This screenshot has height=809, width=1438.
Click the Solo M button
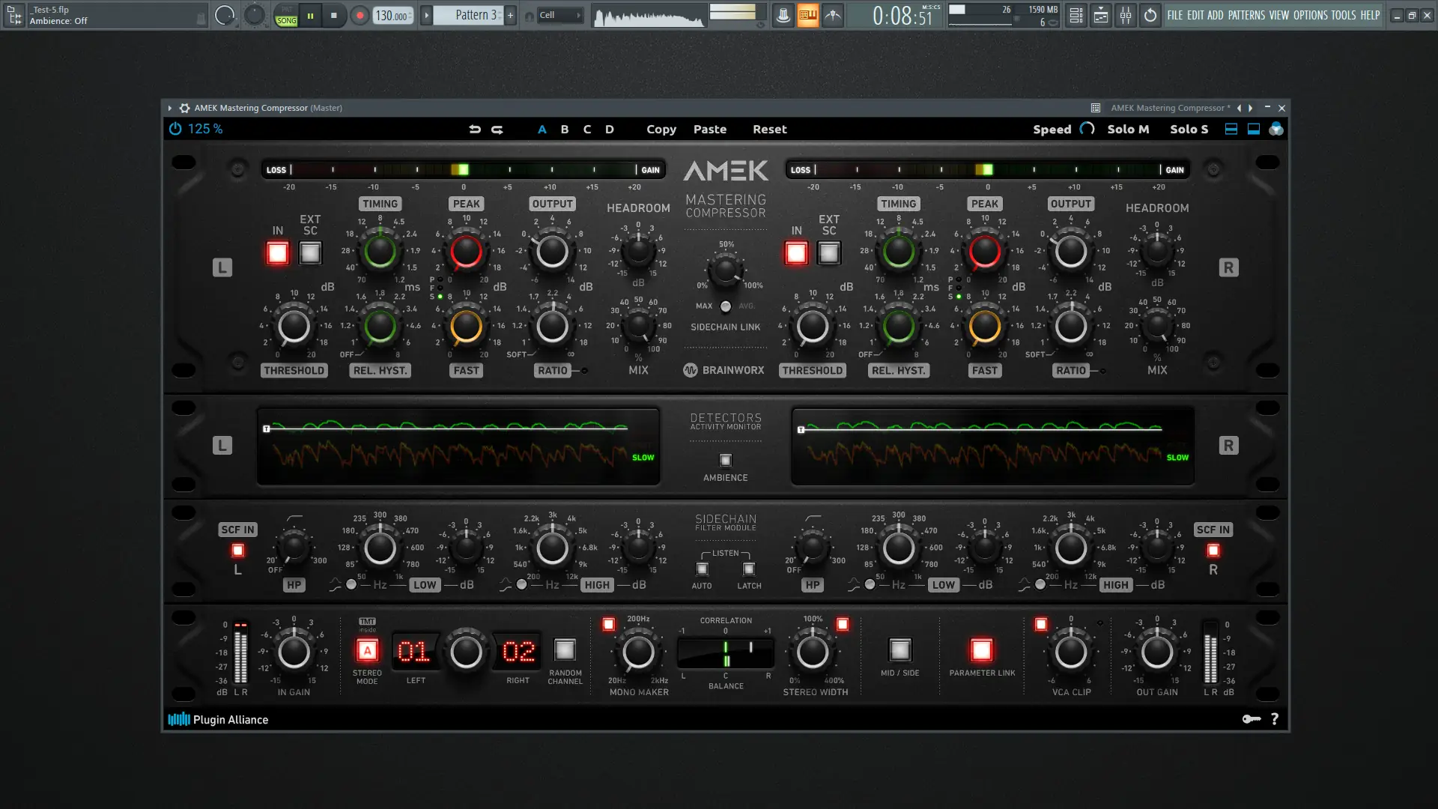click(x=1127, y=129)
